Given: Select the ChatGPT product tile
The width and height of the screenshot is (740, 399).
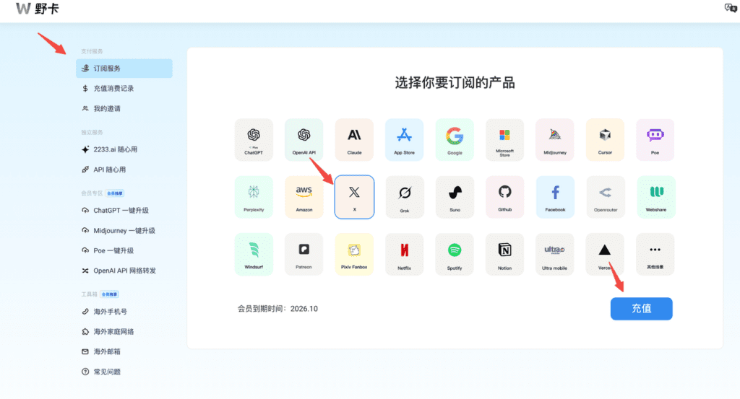Looking at the screenshot, I should click(x=254, y=140).
